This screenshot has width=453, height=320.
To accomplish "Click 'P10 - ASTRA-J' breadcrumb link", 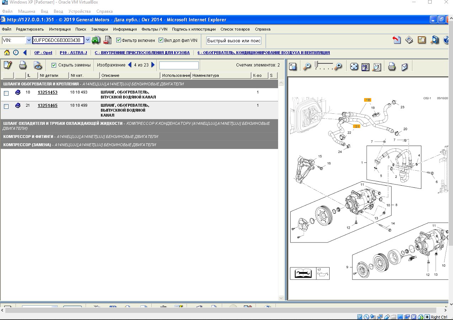I will pyautogui.click(x=73, y=53).
